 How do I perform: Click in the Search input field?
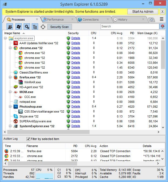pos(130,27)
